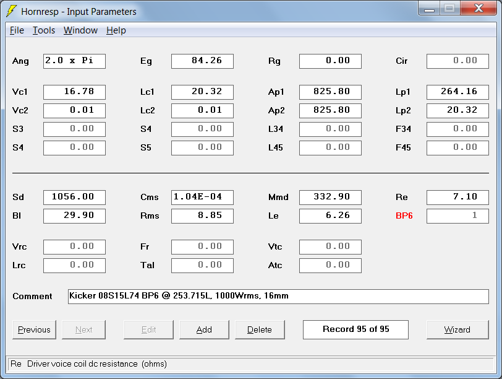Click the Tal input field
This screenshot has height=379, width=502.
click(x=202, y=266)
